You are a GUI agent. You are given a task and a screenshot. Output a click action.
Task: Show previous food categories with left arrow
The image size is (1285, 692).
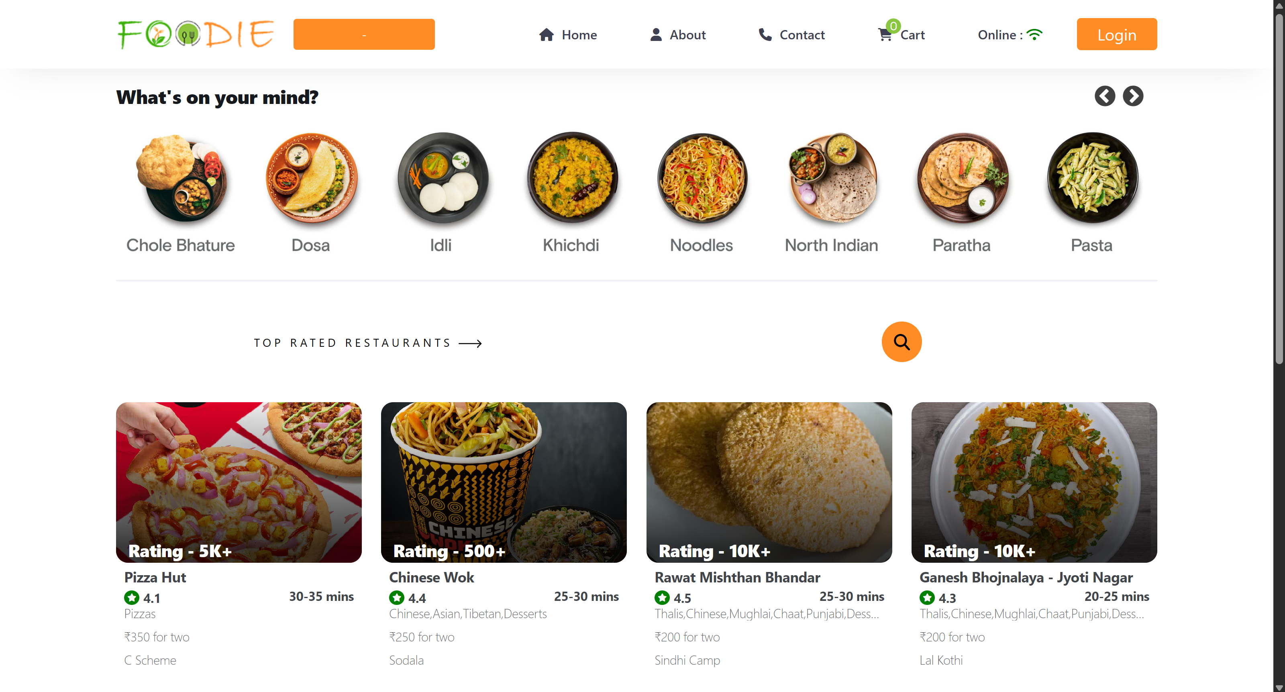point(1104,96)
